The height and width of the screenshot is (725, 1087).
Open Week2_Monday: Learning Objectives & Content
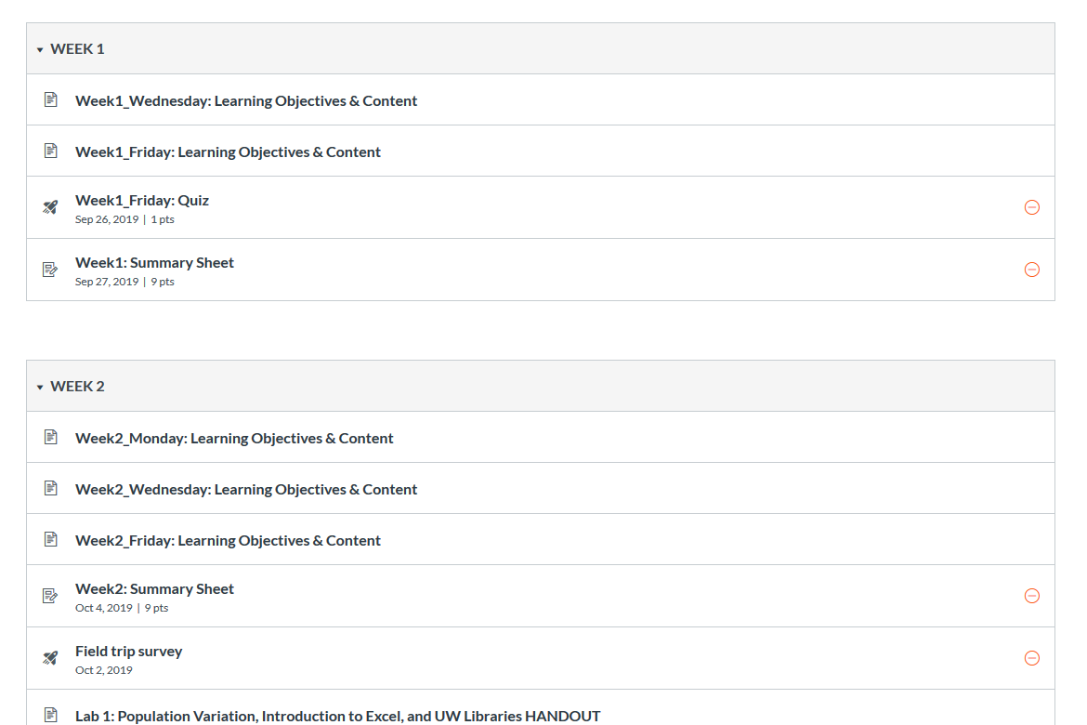pyautogui.click(x=234, y=438)
